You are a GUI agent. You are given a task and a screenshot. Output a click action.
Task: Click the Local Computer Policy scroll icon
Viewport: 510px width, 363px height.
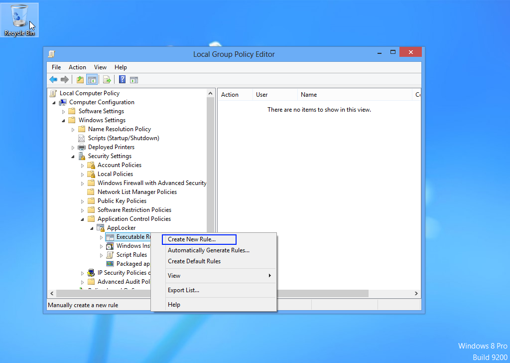tap(53, 93)
